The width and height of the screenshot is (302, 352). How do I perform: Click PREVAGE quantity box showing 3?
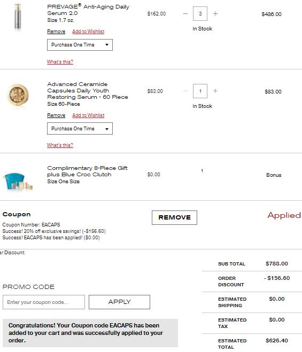tap(200, 14)
